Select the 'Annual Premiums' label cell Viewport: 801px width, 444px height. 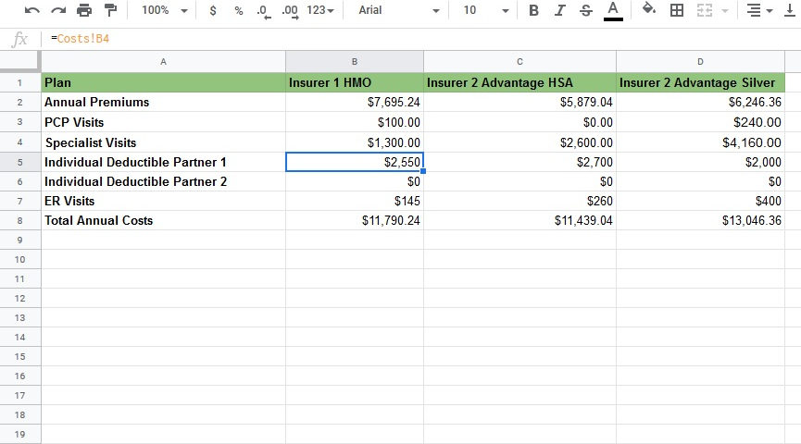pos(164,102)
